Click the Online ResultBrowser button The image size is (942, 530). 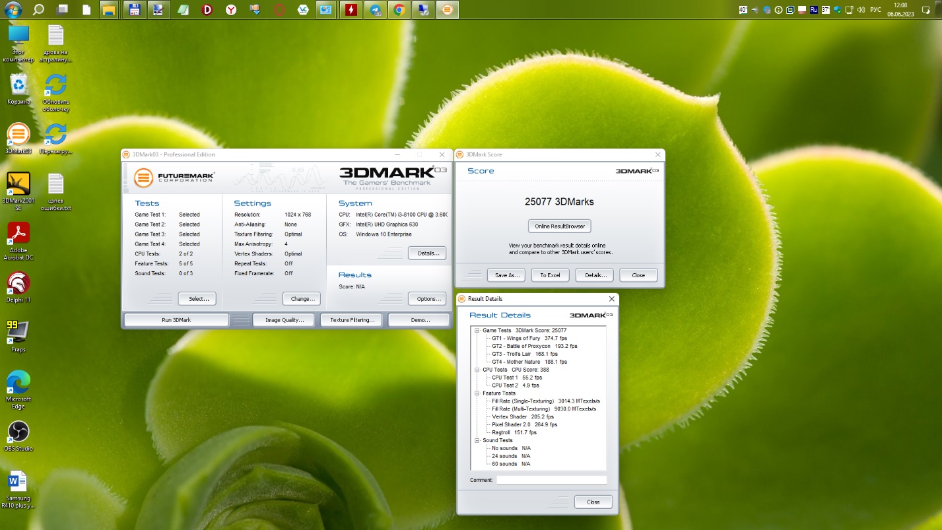coord(559,226)
